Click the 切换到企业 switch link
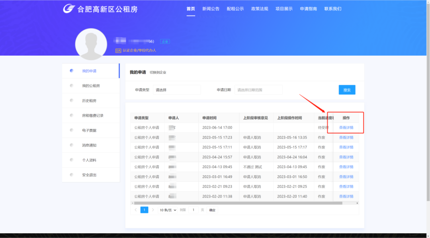 [158, 72]
